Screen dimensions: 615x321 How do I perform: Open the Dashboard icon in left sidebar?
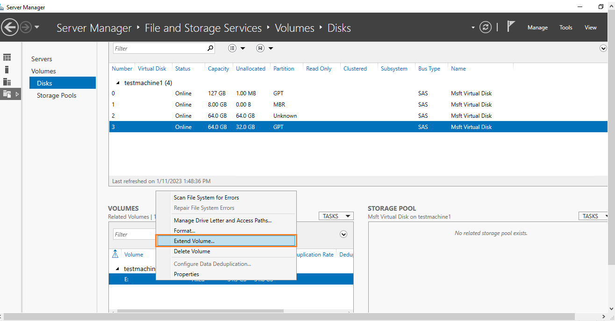pyautogui.click(x=7, y=57)
